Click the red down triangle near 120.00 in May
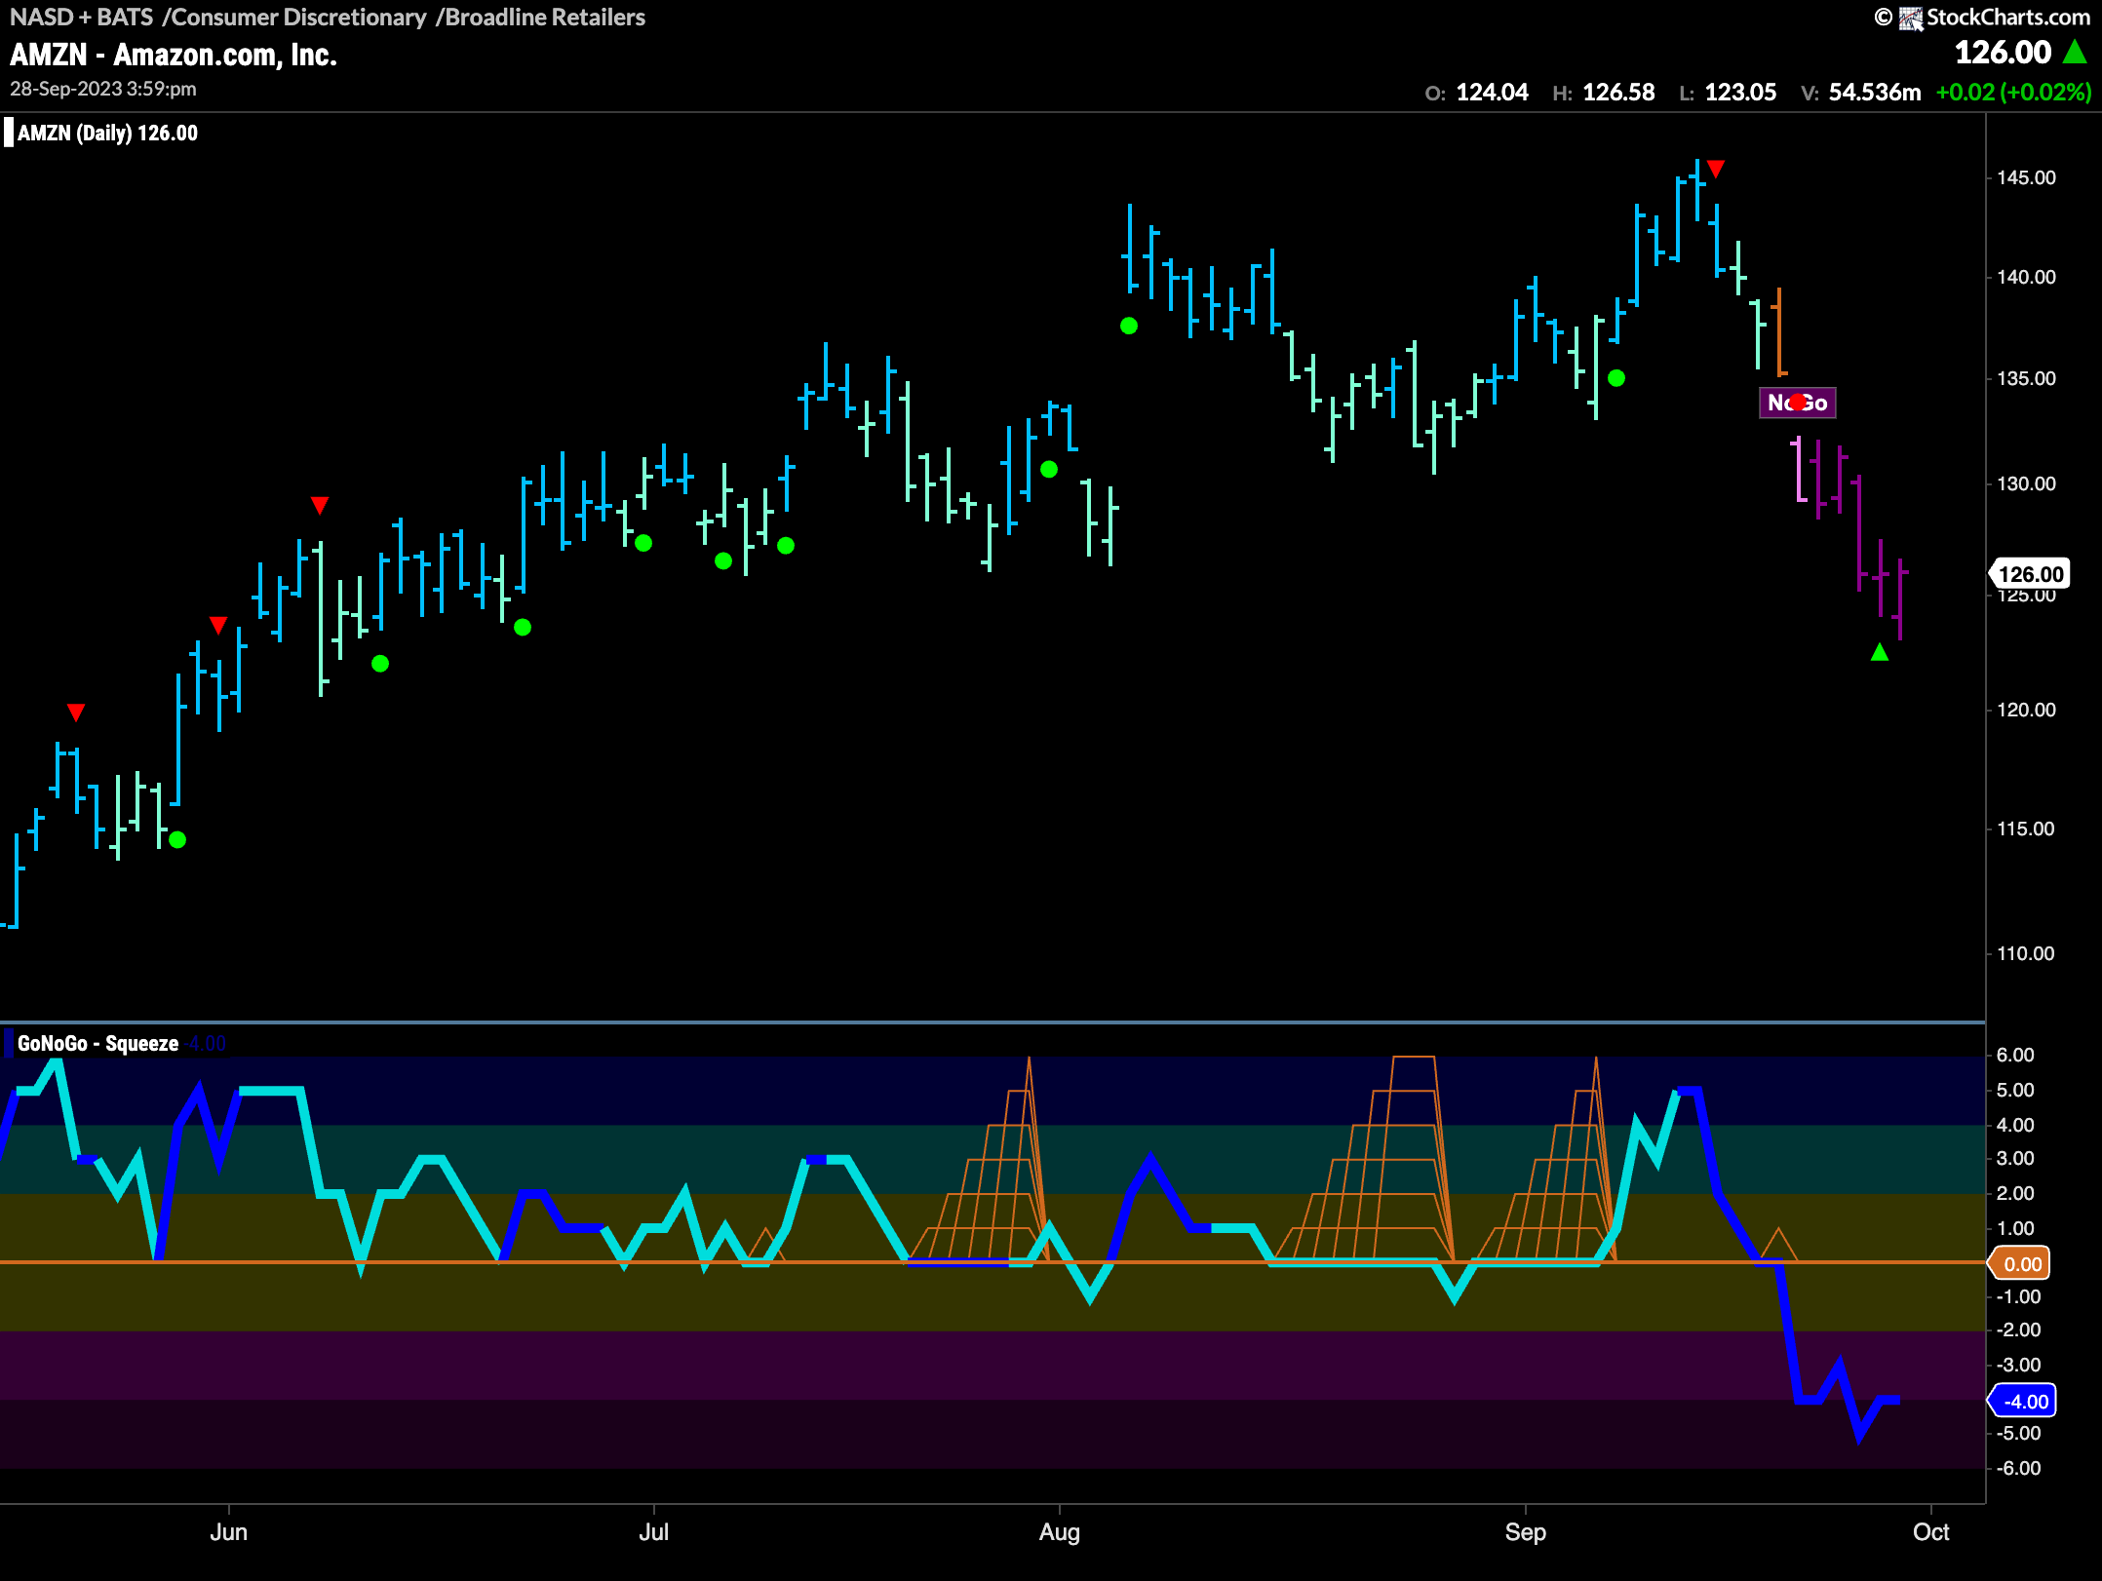The image size is (2102, 1581). click(x=76, y=713)
